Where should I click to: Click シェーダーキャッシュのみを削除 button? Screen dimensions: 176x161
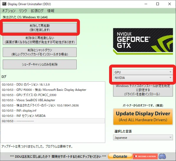coord(40,65)
